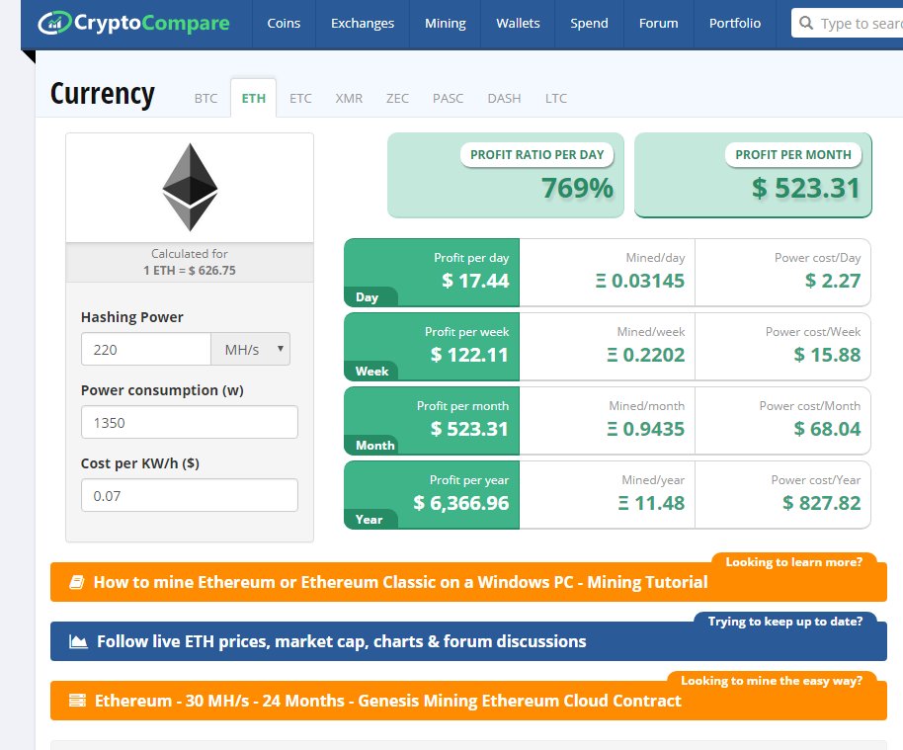Image resolution: width=903 pixels, height=750 pixels.
Task: Click the Power cost/Day $ 2.27 value
Action: (x=833, y=281)
